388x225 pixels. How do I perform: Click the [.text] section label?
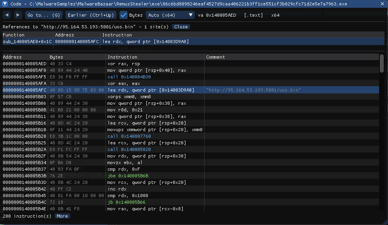point(253,15)
